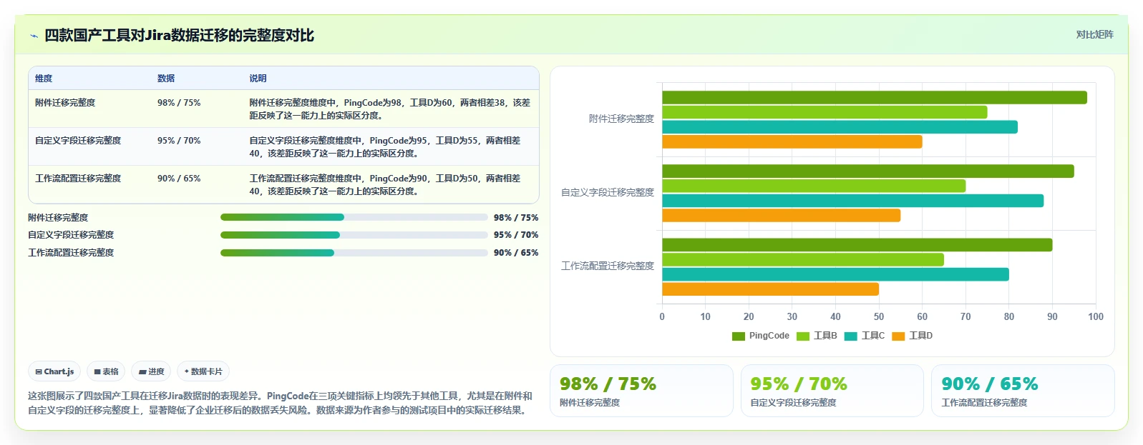Click the 98% / 75% value next to progress bar
The height and width of the screenshot is (445, 1143).
[516, 218]
